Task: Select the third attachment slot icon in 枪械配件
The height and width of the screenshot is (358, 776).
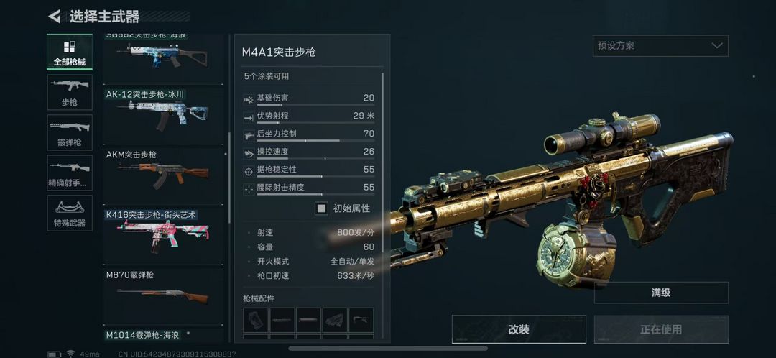Action: pos(309,320)
